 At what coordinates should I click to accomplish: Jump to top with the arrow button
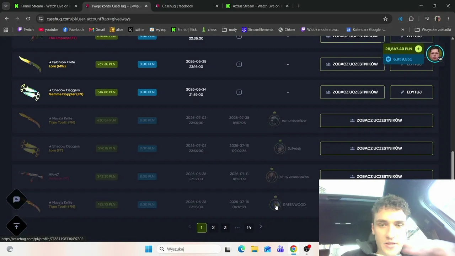click(x=16, y=226)
